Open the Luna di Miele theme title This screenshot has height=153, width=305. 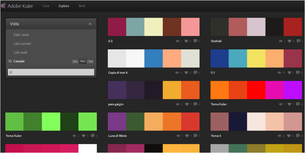117,136
